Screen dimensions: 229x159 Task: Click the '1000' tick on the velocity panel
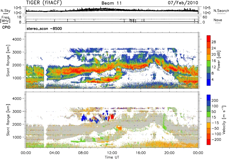[17, 137]
